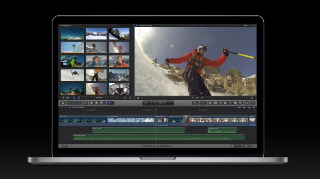Open the Photos browser camera icon
This screenshot has width=320, height=179.
(x=215, y=103)
